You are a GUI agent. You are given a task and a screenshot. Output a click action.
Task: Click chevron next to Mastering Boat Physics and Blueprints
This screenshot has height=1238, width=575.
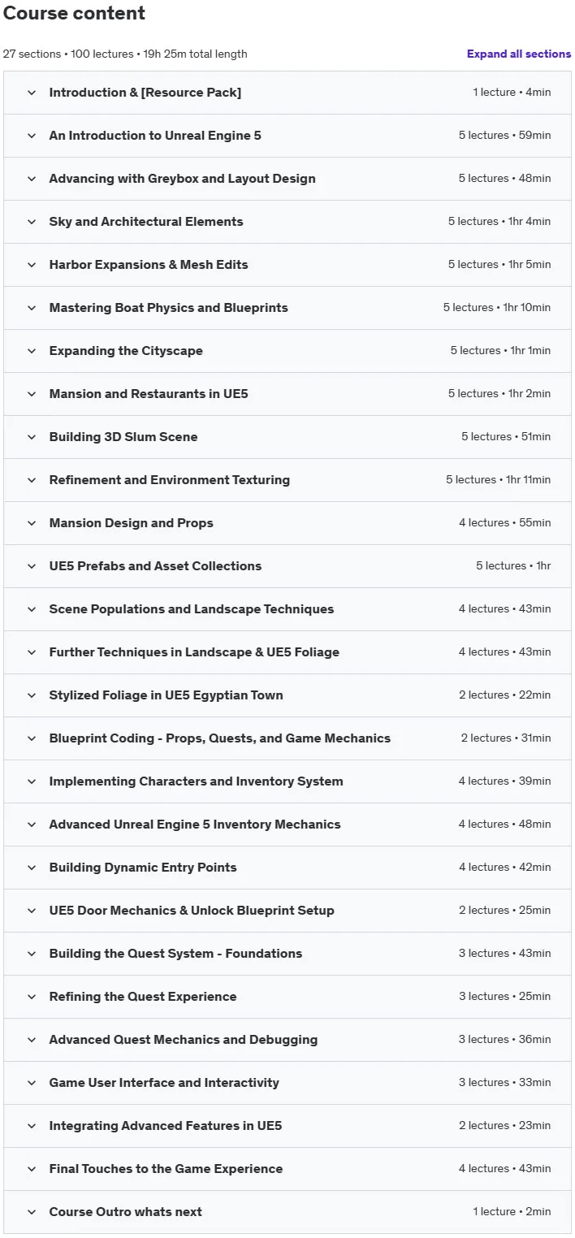point(32,308)
